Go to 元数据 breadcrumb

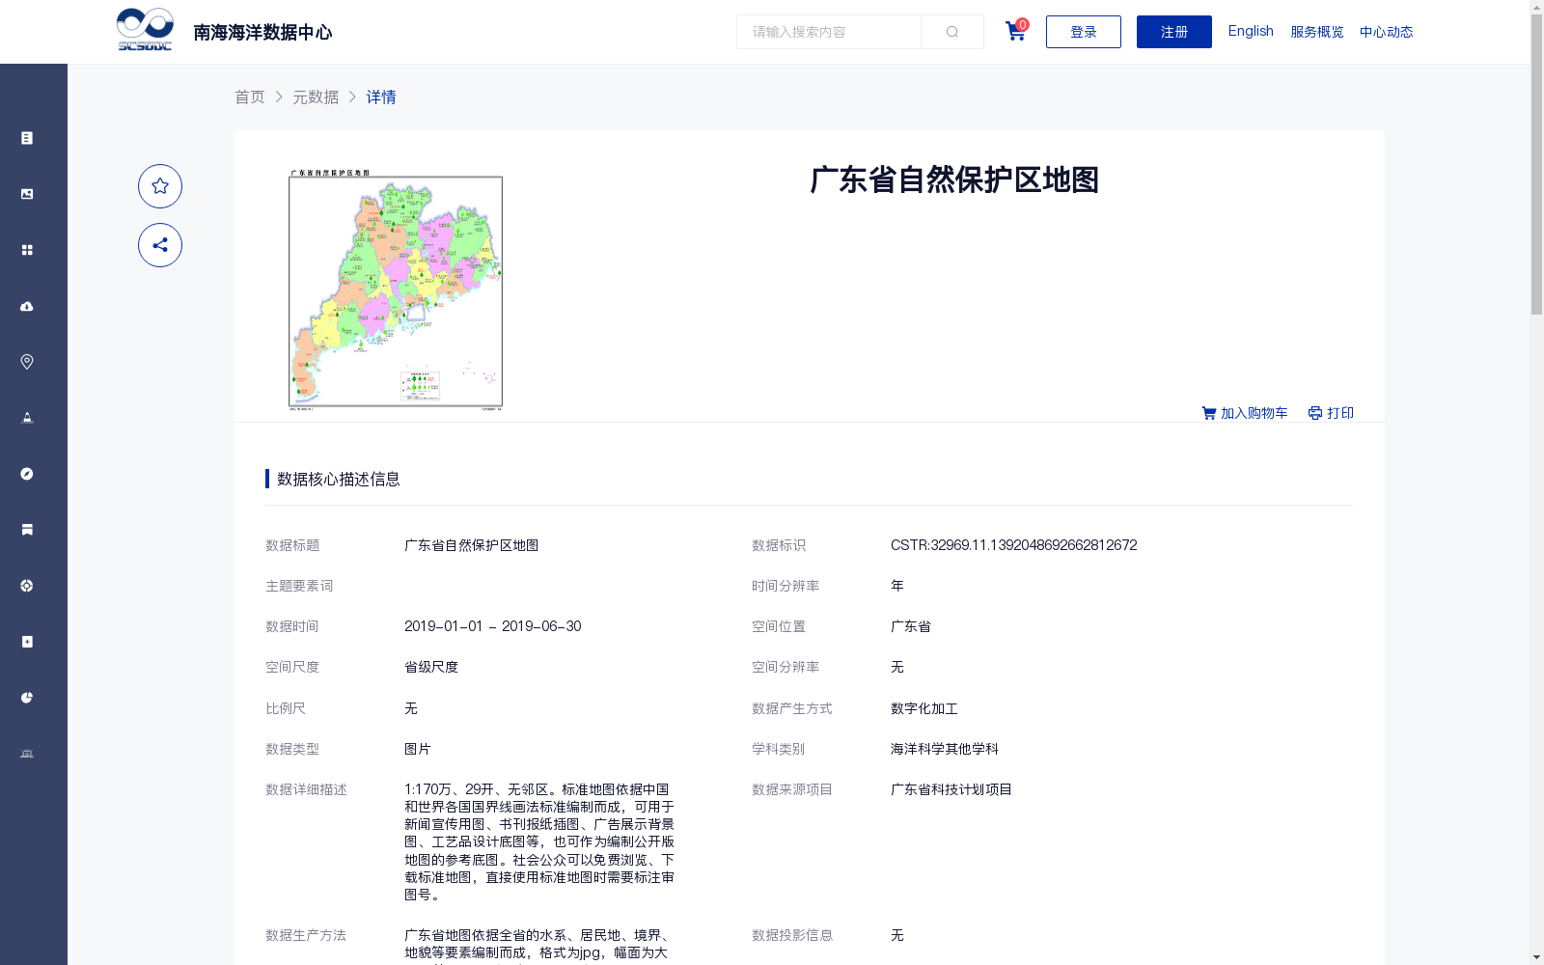(316, 96)
